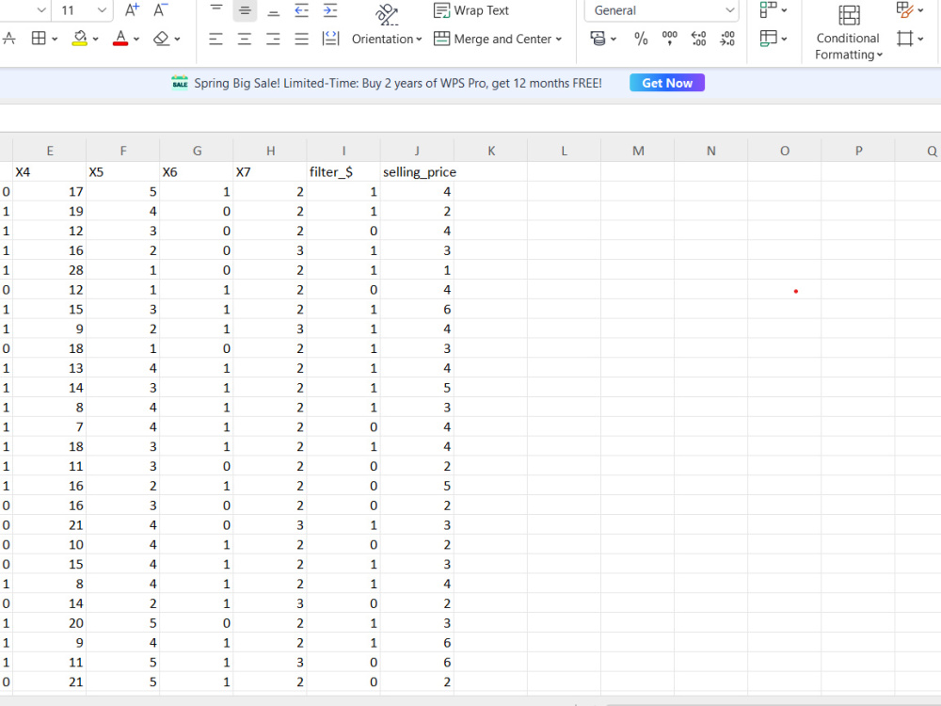Screen dimensions: 941x706
Task: Click the cell style paintbrush icon
Action: [904, 9]
